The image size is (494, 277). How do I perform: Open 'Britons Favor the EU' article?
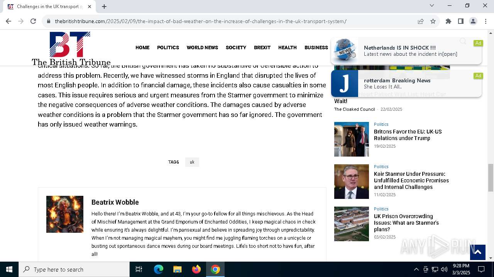408,135
